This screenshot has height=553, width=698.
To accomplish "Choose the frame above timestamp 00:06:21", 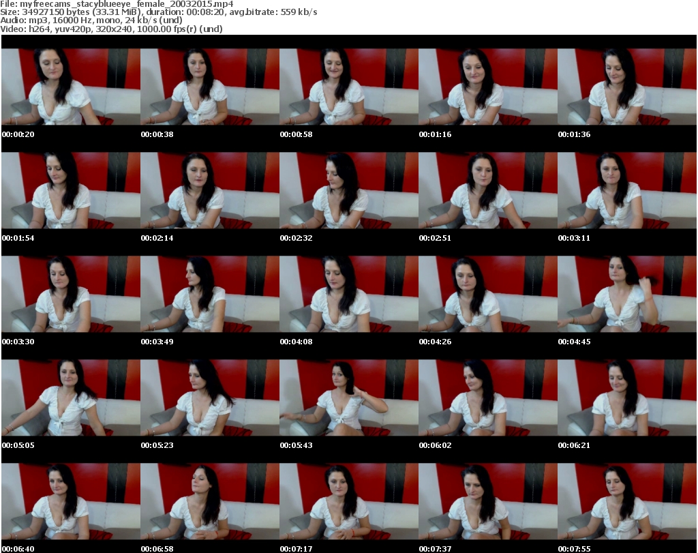I will (627, 398).
